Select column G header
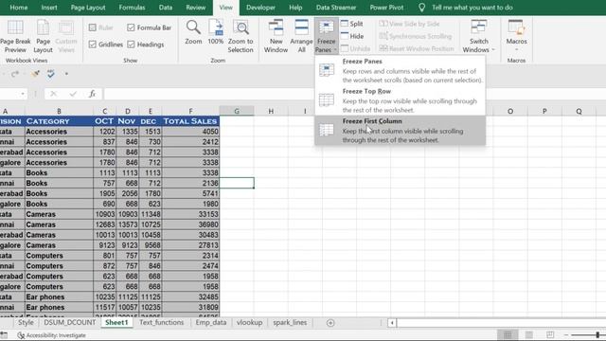The height and width of the screenshot is (341, 606). click(x=237, y=111)
